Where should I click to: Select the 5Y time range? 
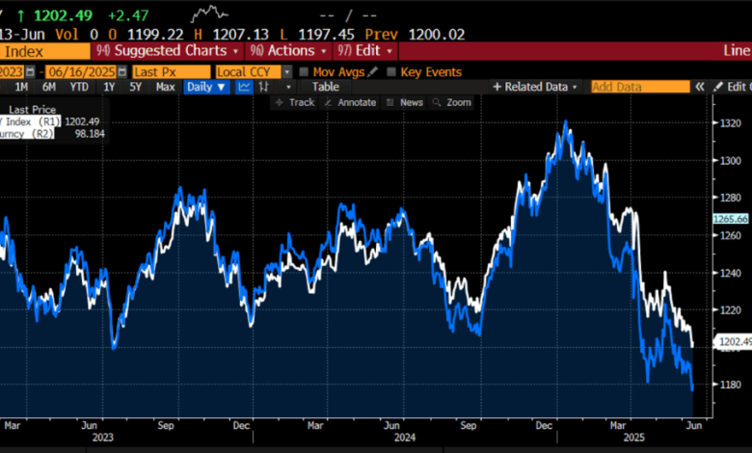coord(136,87)
